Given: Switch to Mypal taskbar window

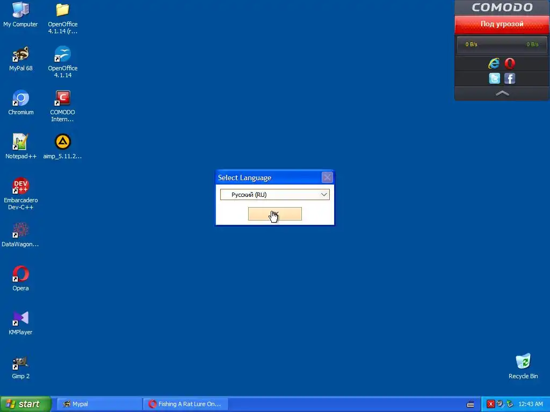Looking at the screenshot, I should (99, 404).
